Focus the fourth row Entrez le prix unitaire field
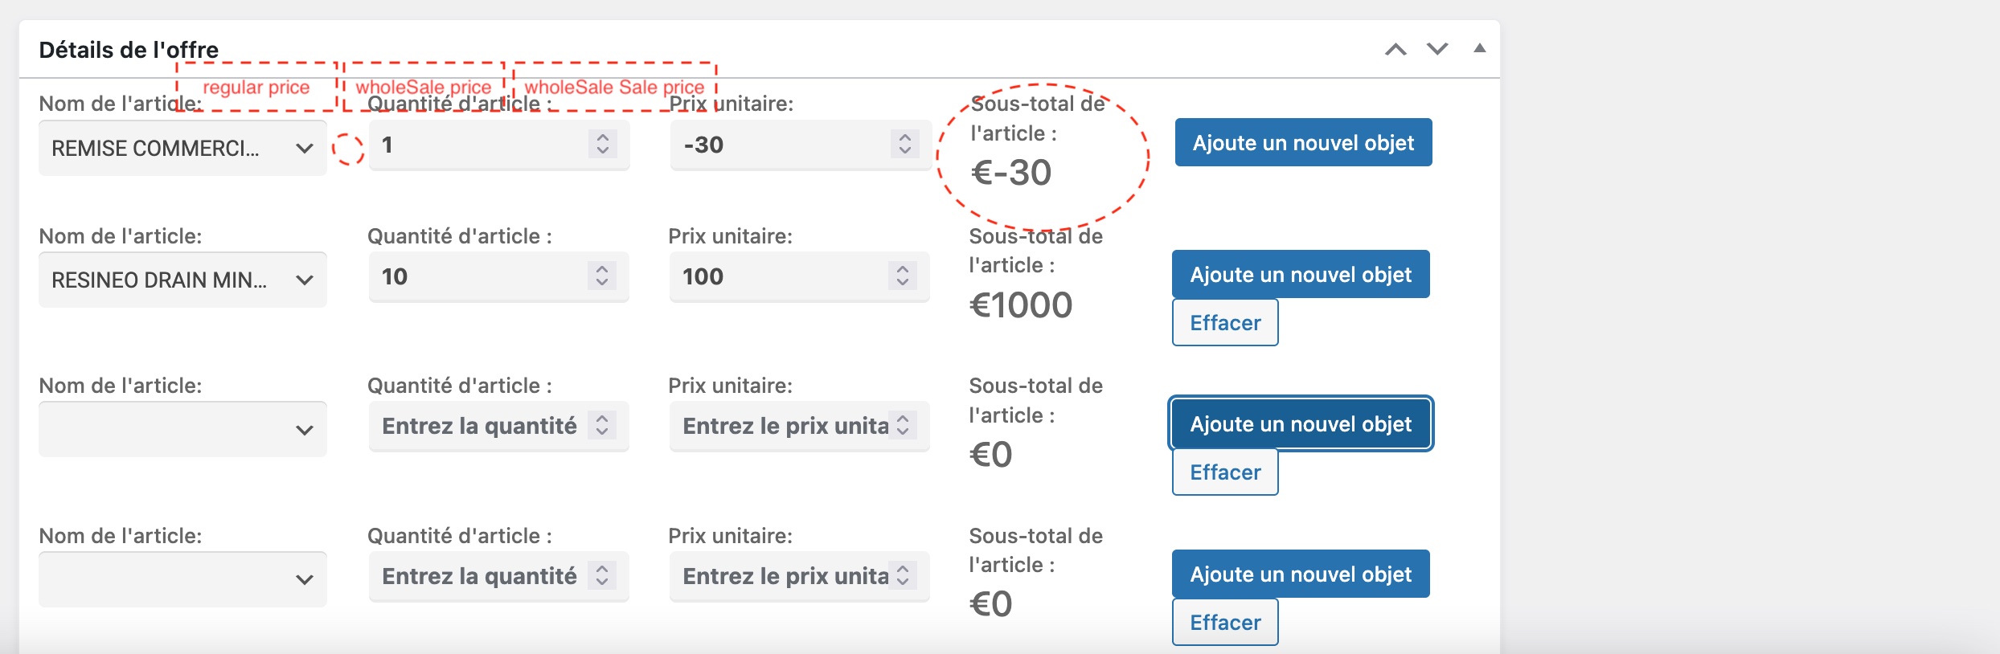The image size is (2000, 654). pos(799,576)
